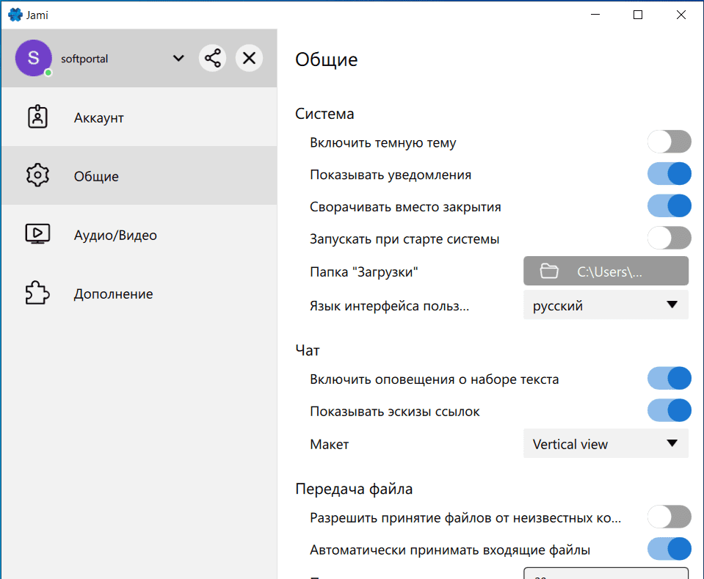Image resolution: width=704 pixels, height=579 pixels.
Task: Click the Jami logo in title bar
Action: [x=15, y=15]
